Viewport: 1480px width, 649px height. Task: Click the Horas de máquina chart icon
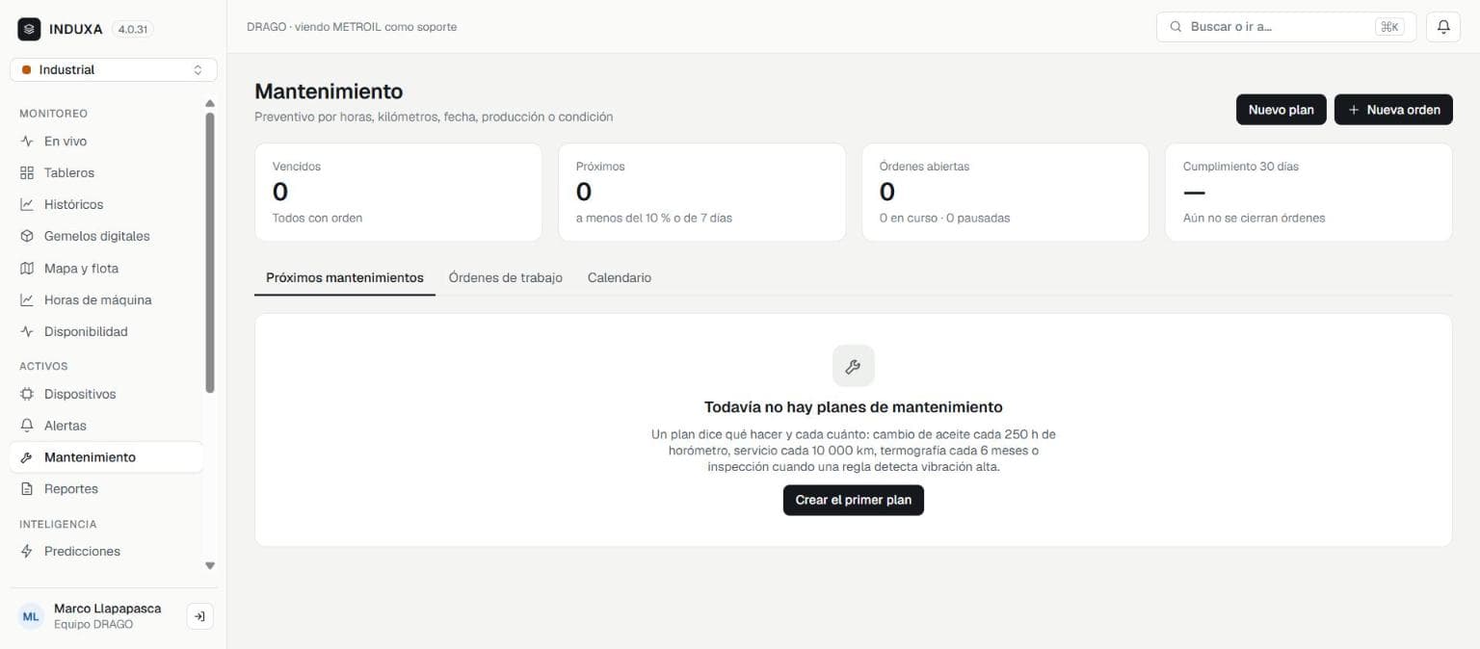[27, 300]
